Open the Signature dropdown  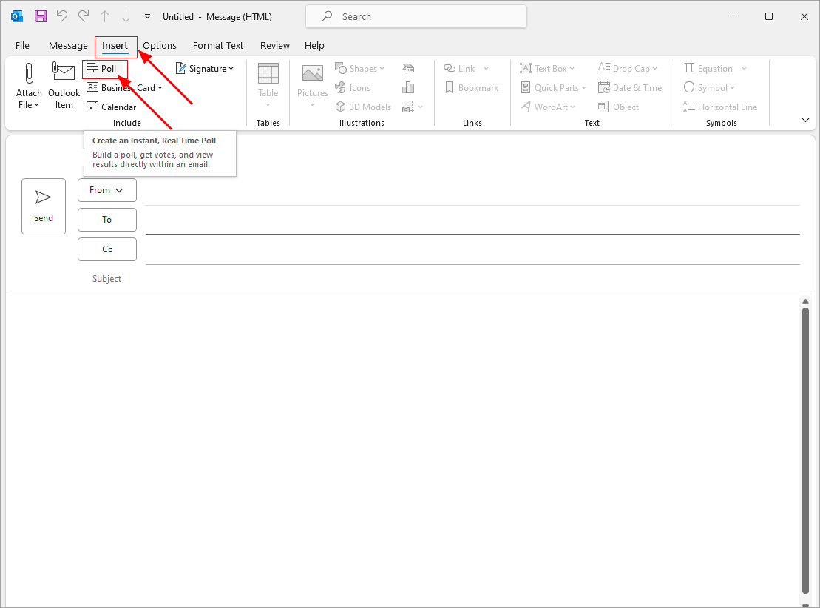[x=205, y=69]
